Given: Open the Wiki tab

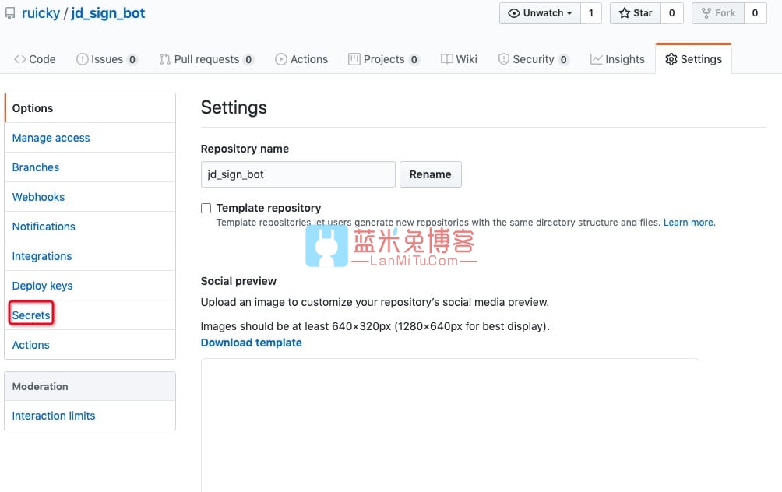Looking at the screenshot, I should coord(459,59).
